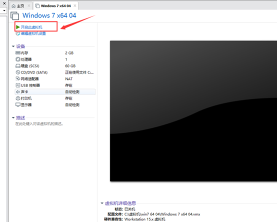277x222 pixels.
Task: Click the 处理器 processor icon
Action: pos(18,59)
